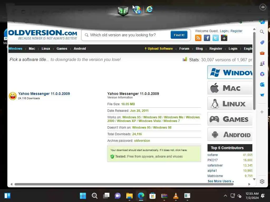Image resolution: width=270 pixels, height=202 pixels.
Task: Click the vertical scrollbar thumb
Action: pos(254,71)
